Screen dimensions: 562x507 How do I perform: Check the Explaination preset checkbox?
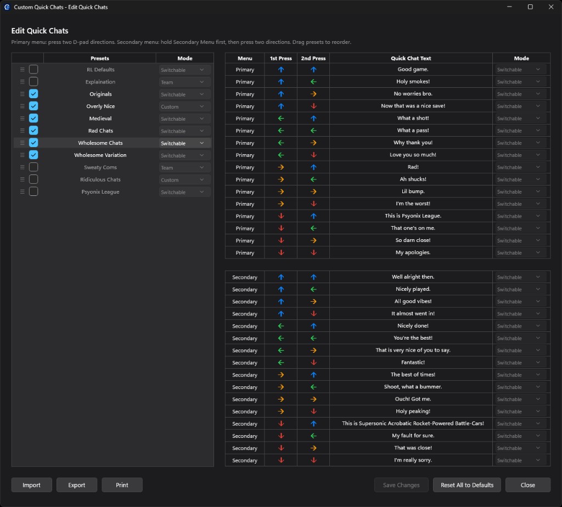pyautogui.click(x=33, y=81)
